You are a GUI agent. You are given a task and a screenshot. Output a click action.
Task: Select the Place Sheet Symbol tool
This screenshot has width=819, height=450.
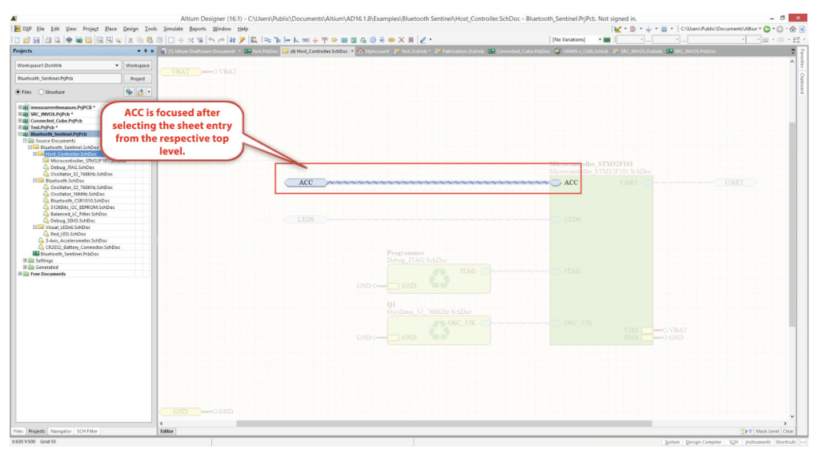(345, 40)
